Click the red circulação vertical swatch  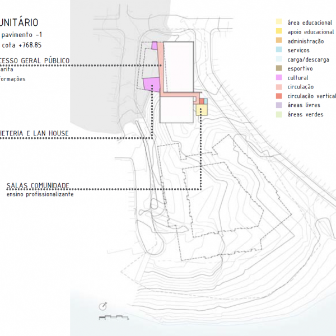tap(279, 96)
